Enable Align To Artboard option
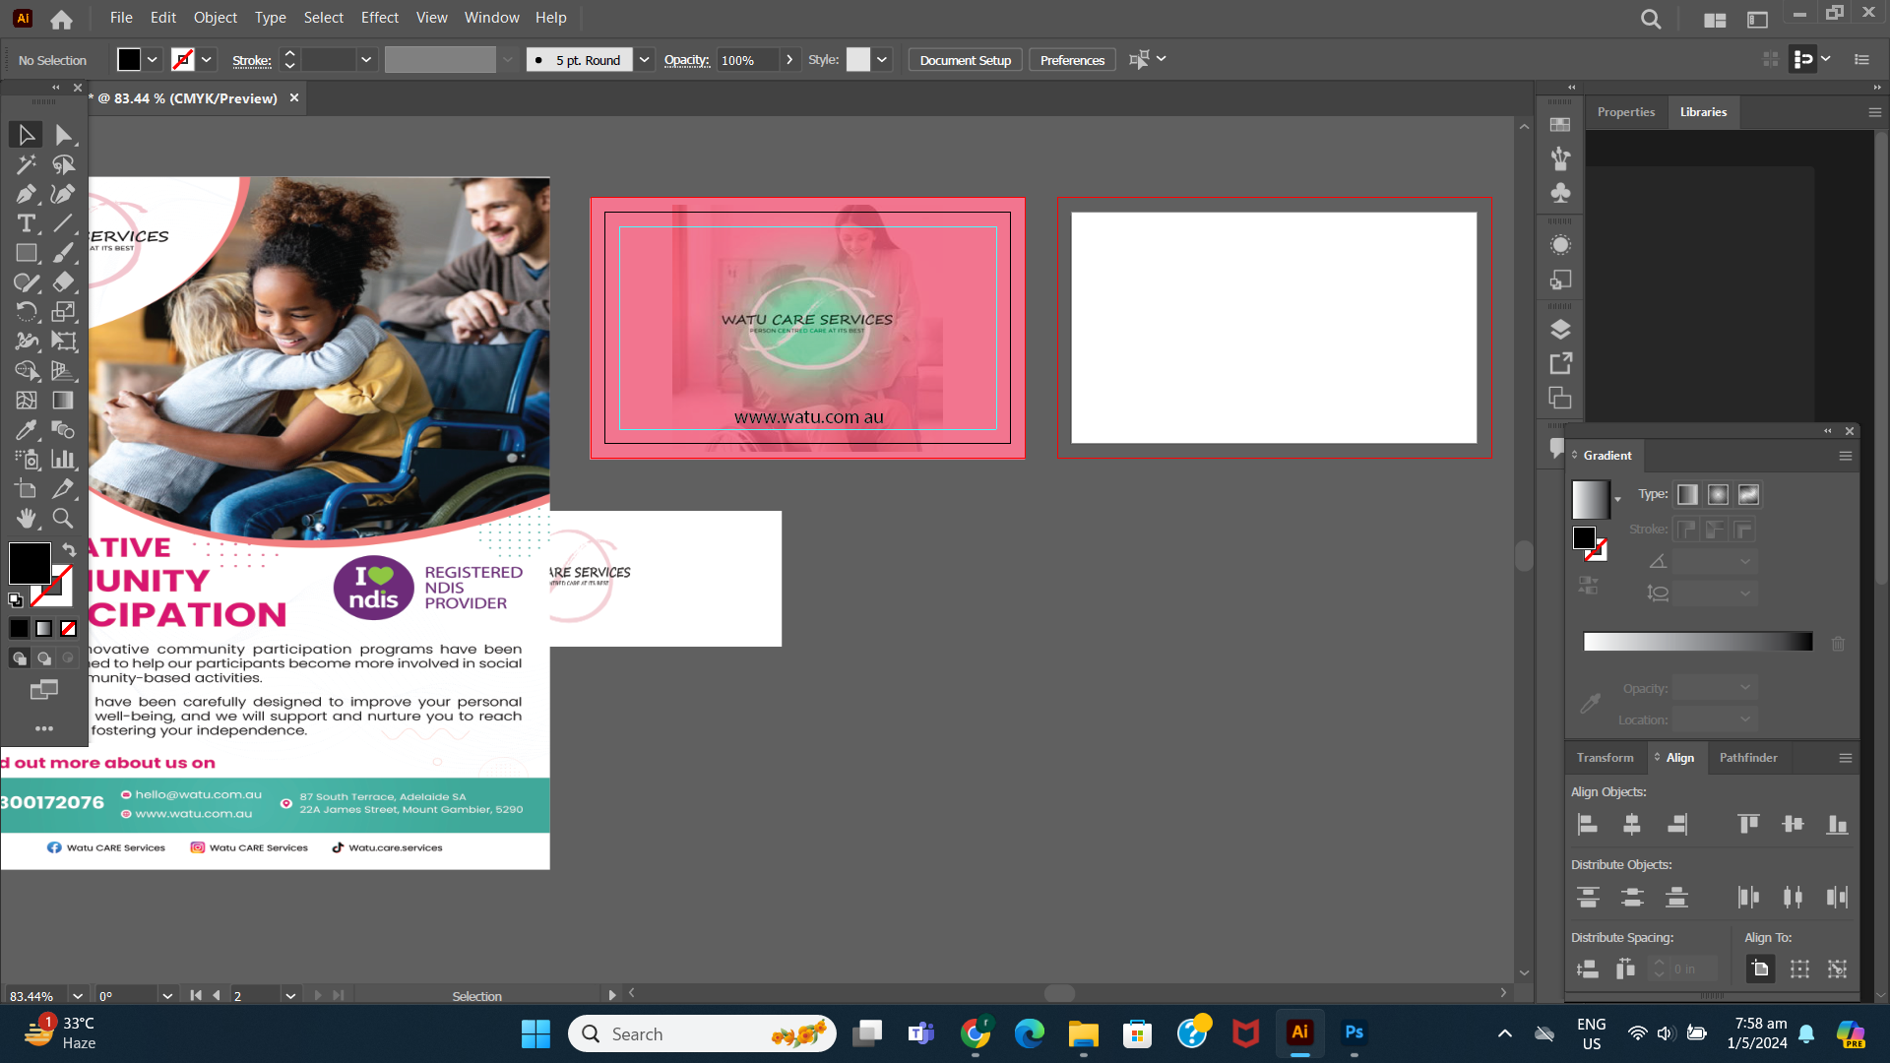 1761,969
